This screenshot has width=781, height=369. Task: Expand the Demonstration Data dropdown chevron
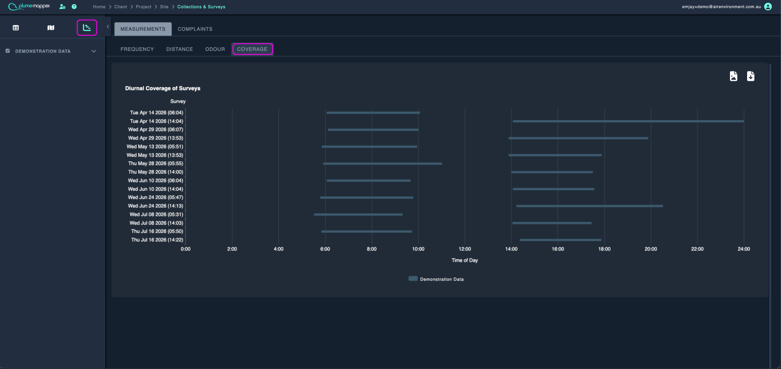coord(94,51)
